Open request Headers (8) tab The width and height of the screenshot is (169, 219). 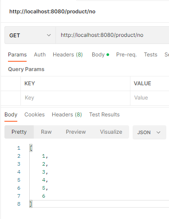[x=68, y=55]
